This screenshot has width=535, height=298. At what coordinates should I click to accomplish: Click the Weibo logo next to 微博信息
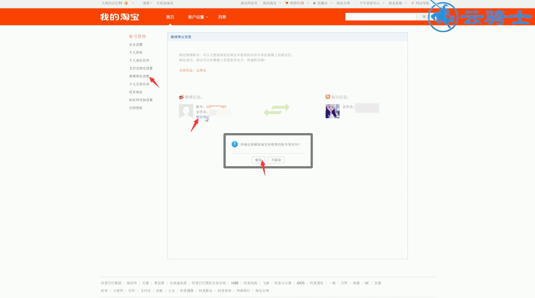[x=181, y=97]
